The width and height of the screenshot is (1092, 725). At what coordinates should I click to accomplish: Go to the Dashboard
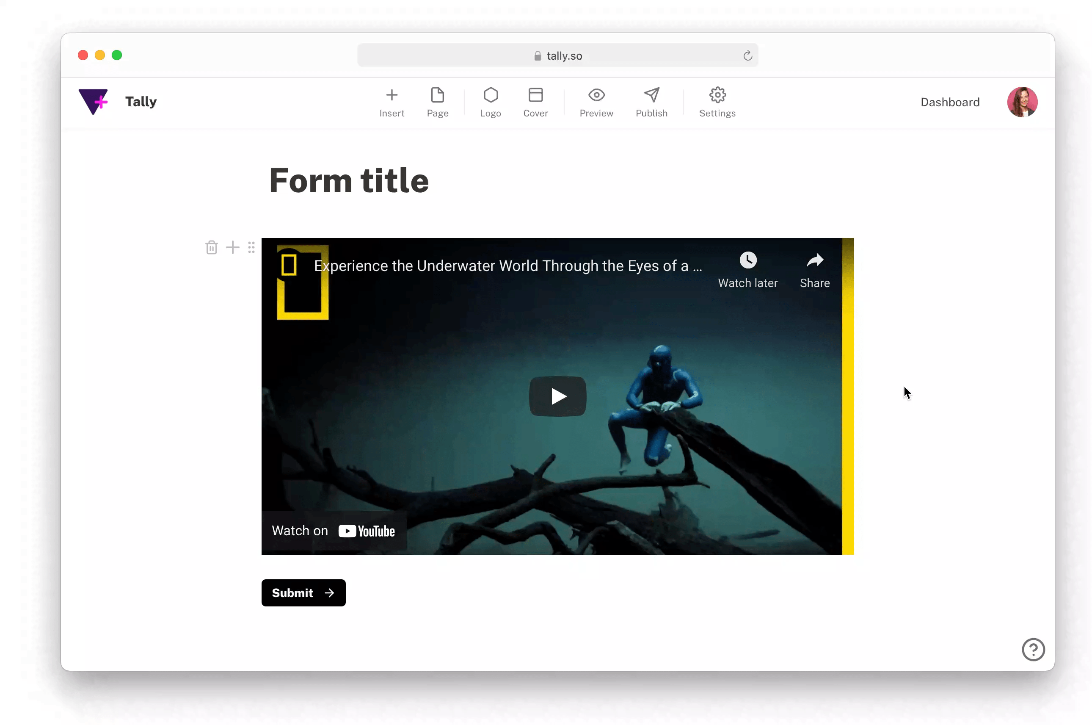click(x=950, y=102)
